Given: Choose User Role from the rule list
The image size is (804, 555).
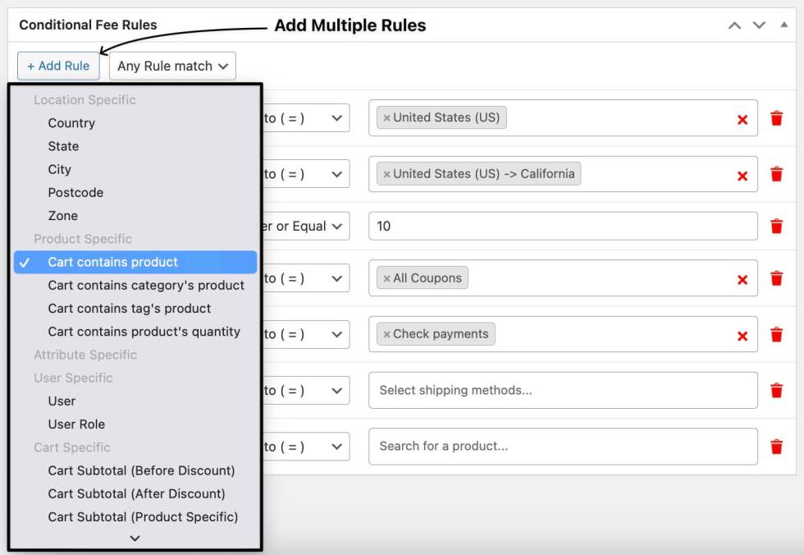Looking at the screenshot, I should [x=76, y=424].
